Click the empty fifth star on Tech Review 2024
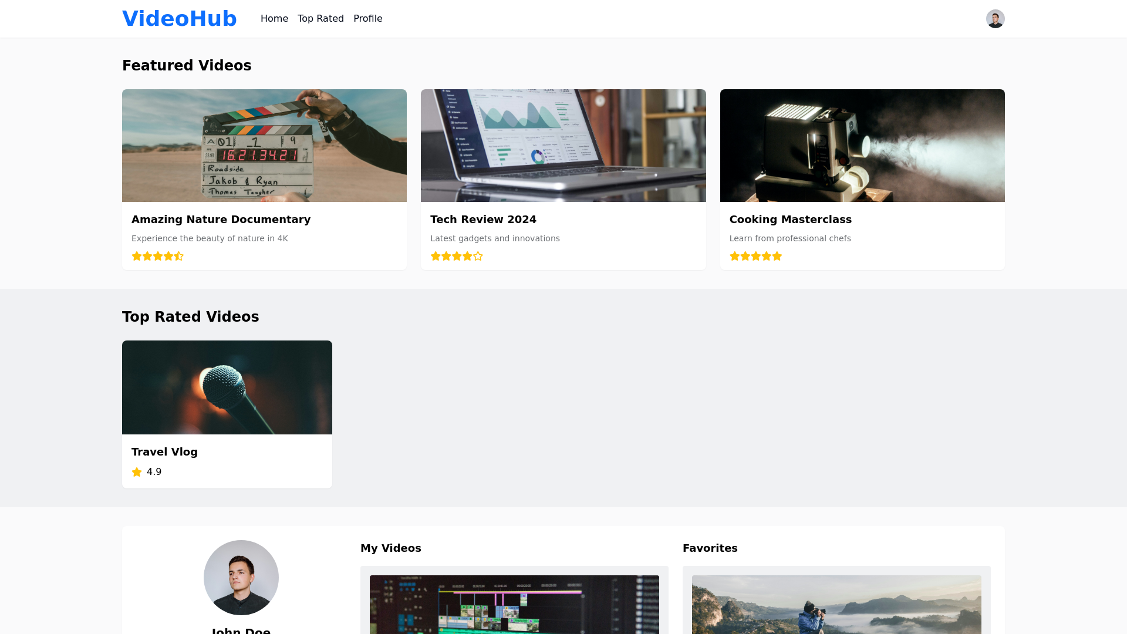Viewport: 1127px width, 634px height. (478, 256)
